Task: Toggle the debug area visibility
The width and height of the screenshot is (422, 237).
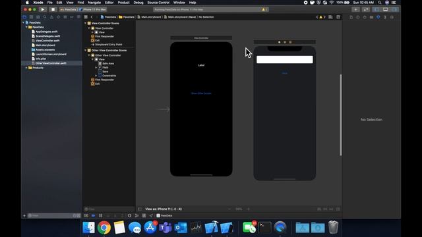Action: (x=385, y=9)
